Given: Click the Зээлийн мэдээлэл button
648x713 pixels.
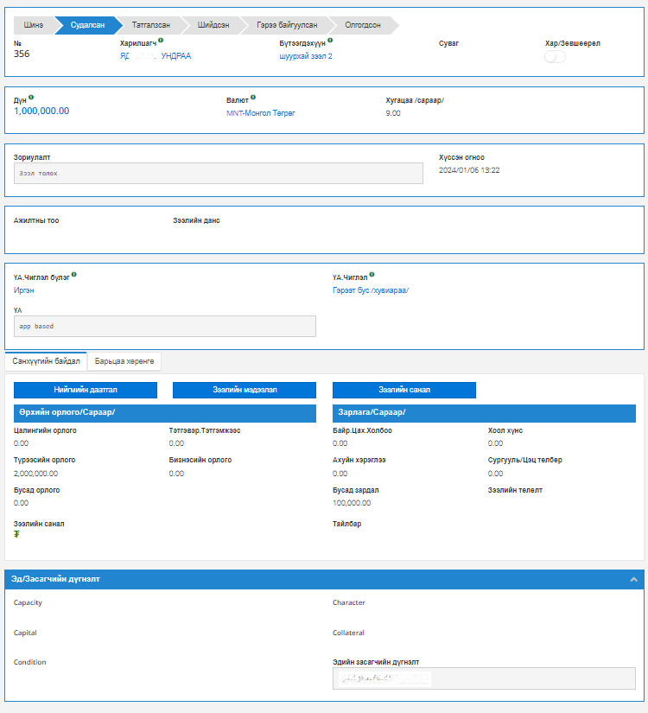Looking at the screenshot, I should [x=245, y=390].
